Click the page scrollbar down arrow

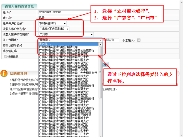(x=181, y=135)
